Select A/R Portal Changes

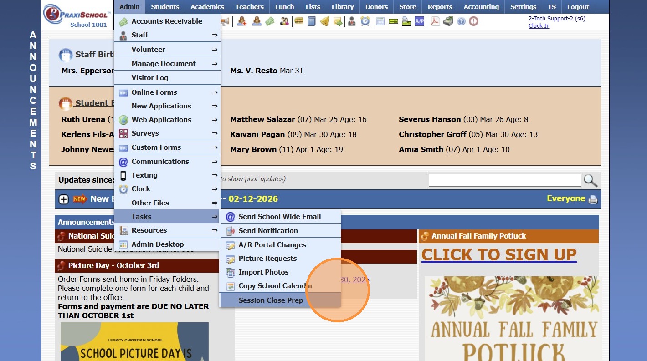pyautogui.click(x=281, y=245)
